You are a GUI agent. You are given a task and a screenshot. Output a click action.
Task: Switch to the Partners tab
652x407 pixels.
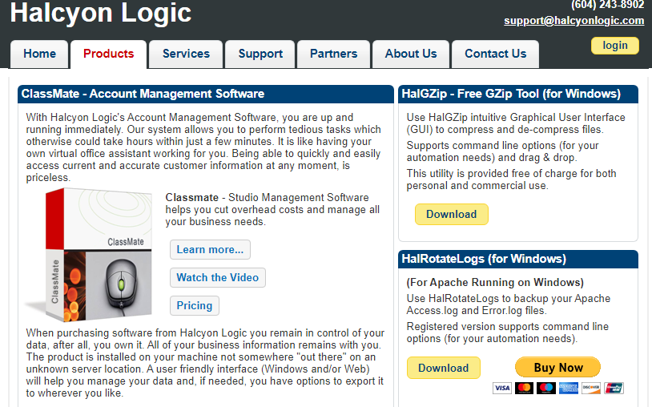coord(333,54)
